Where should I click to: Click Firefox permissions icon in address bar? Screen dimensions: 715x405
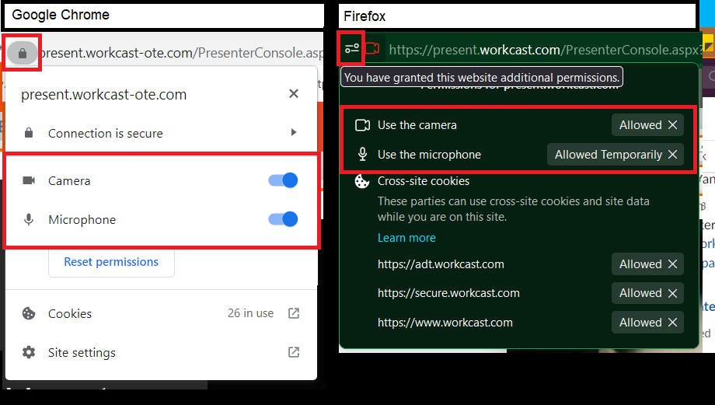click(x=351, y=48)
